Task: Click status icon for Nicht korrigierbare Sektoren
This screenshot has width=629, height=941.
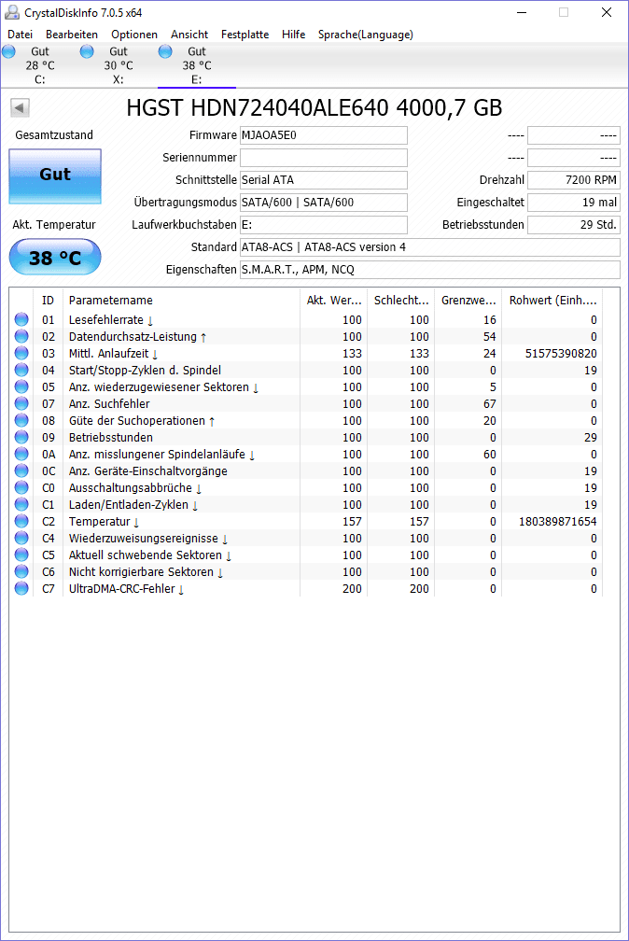Action: tap(21, 571)
